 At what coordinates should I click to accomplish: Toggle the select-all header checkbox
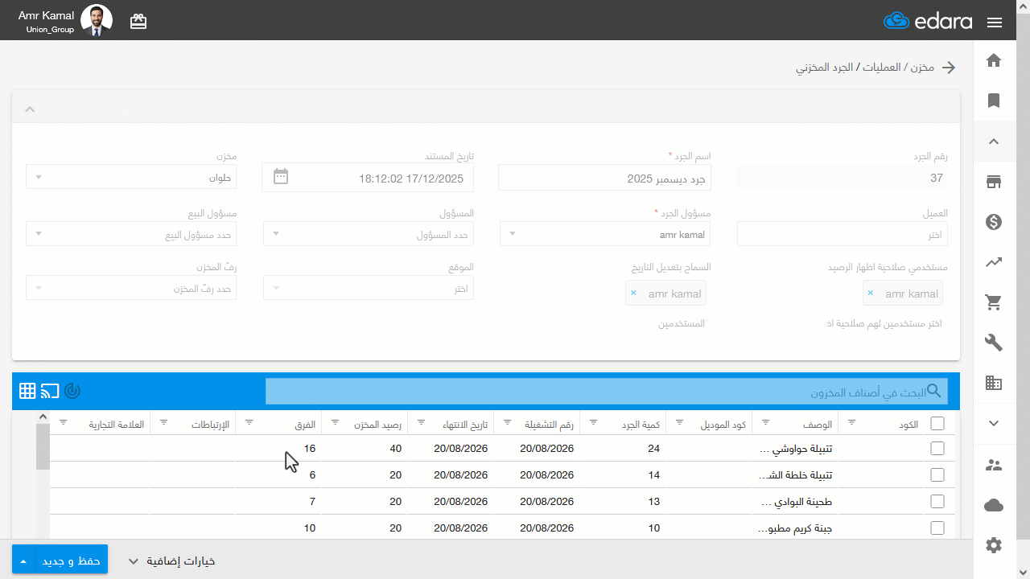(x=937, y=423)
